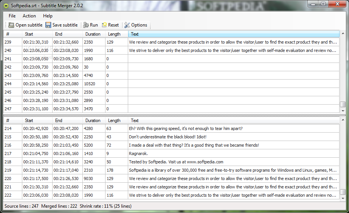The height and width of the screenshot is (213, 349).
Task: Click the application icon in the title bar
Action: pyautogui.click(x=6, y=6)
